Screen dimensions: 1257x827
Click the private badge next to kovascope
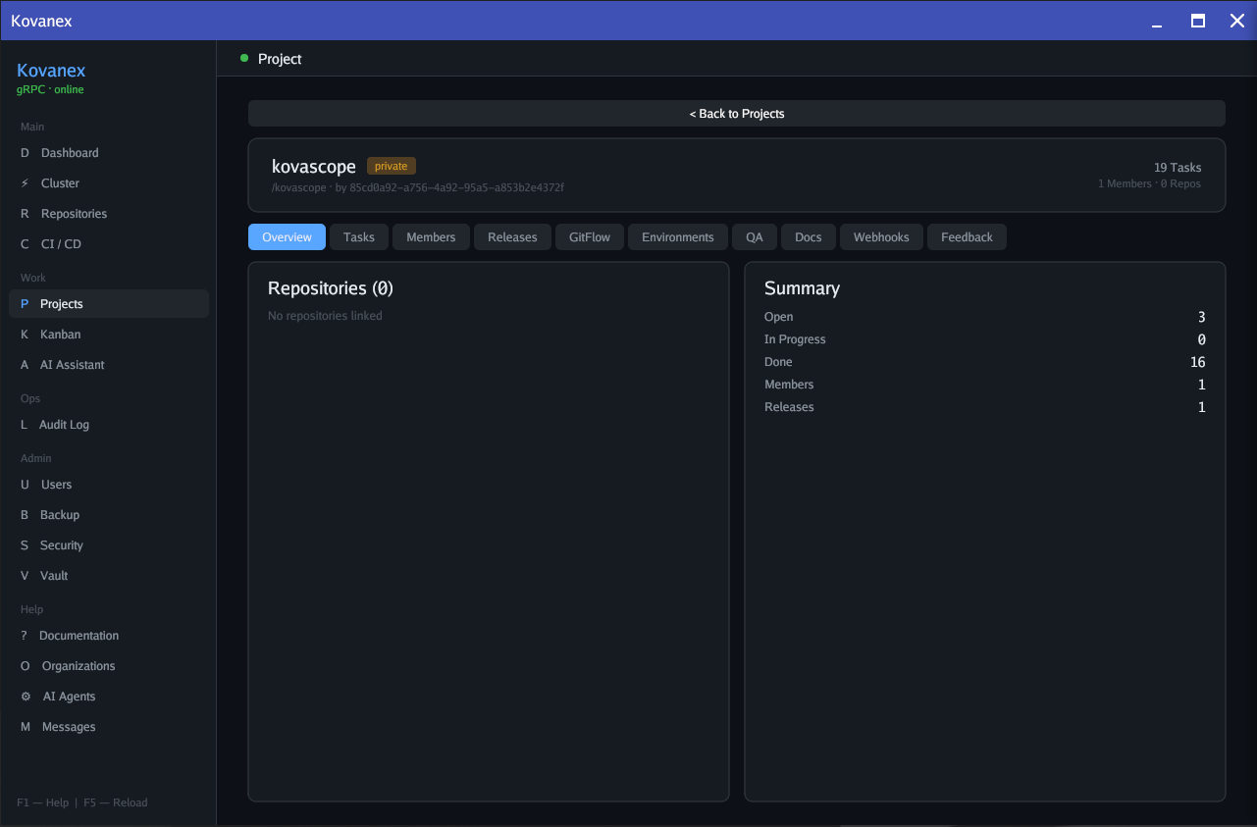(391, 165)
